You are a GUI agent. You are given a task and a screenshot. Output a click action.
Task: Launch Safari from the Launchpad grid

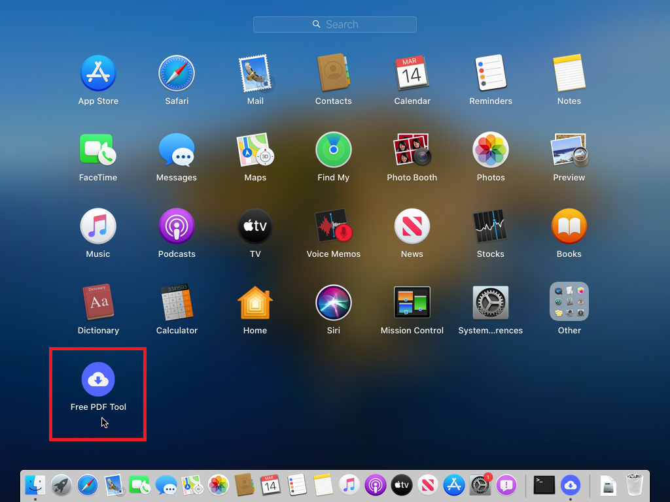tap(177, 73)
